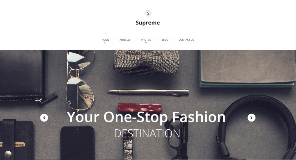Click the Supreme site title
Viewport: 296px width, 160px height.
click(148, 23)
